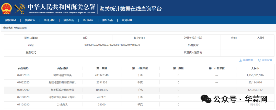Viewport: 276px width, 110px height.
Task: Select product code 07032010 row
Action: pyautogui.click(x=24, y=75)
